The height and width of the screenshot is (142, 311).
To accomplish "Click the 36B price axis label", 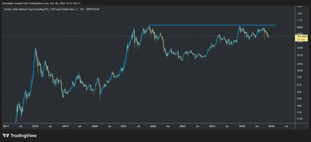I will pos(299,92).
